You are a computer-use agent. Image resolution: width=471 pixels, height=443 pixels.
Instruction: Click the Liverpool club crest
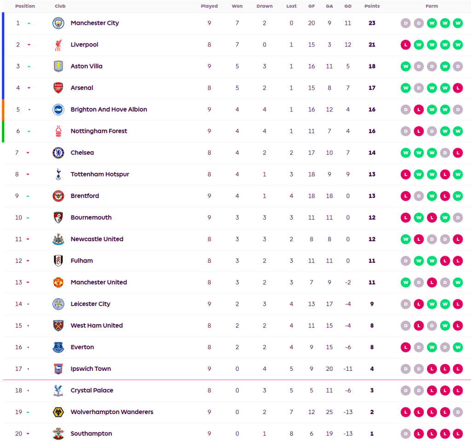click(58, 45)
